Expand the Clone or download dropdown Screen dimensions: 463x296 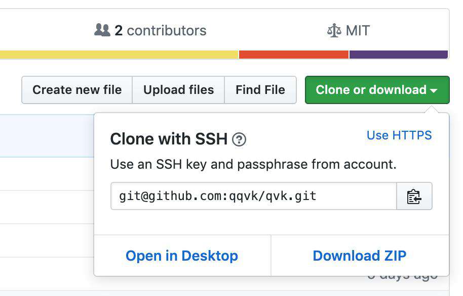pyautogui.click(x=377, y=90)
